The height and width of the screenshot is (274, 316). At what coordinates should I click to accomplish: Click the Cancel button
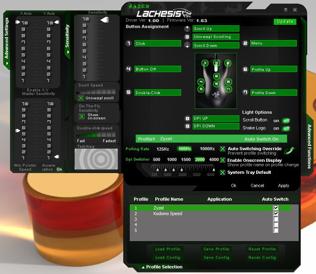[257, 185]
